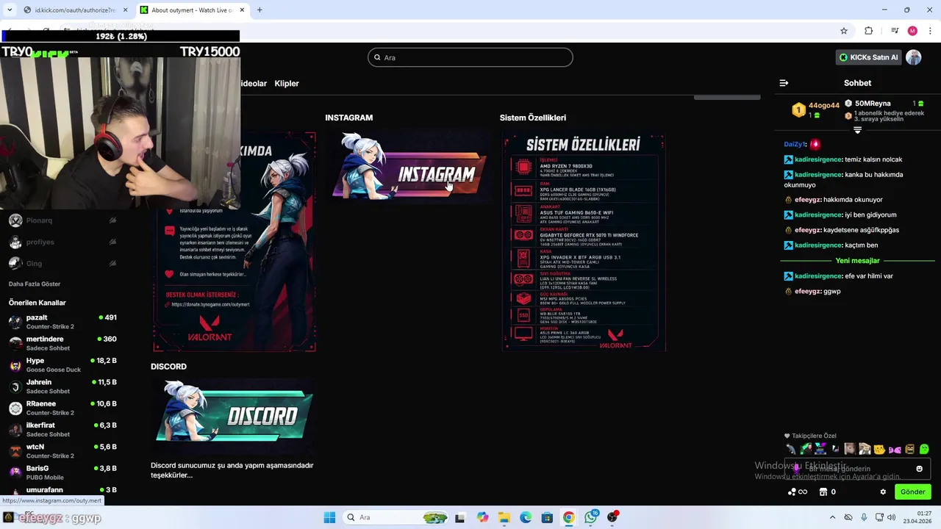Screen dimensions: 941x529
Task: Open Hype channel playing Goose Goose Duck
Action: [x=63, y=365]
